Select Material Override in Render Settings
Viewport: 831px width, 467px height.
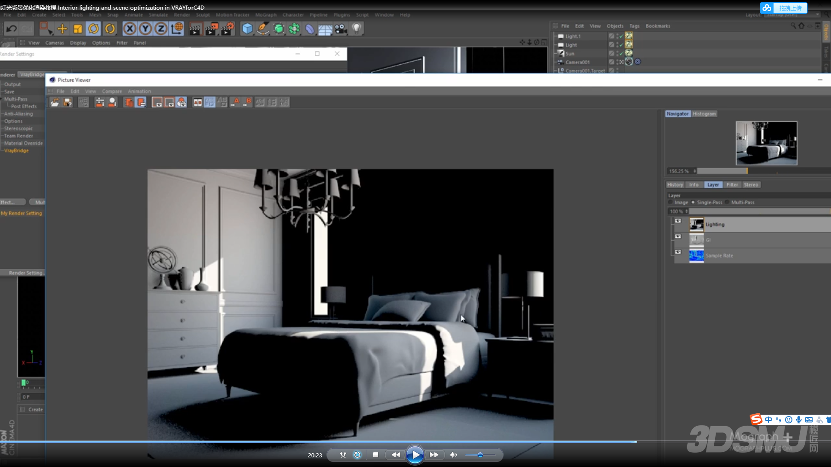(23, 143)
